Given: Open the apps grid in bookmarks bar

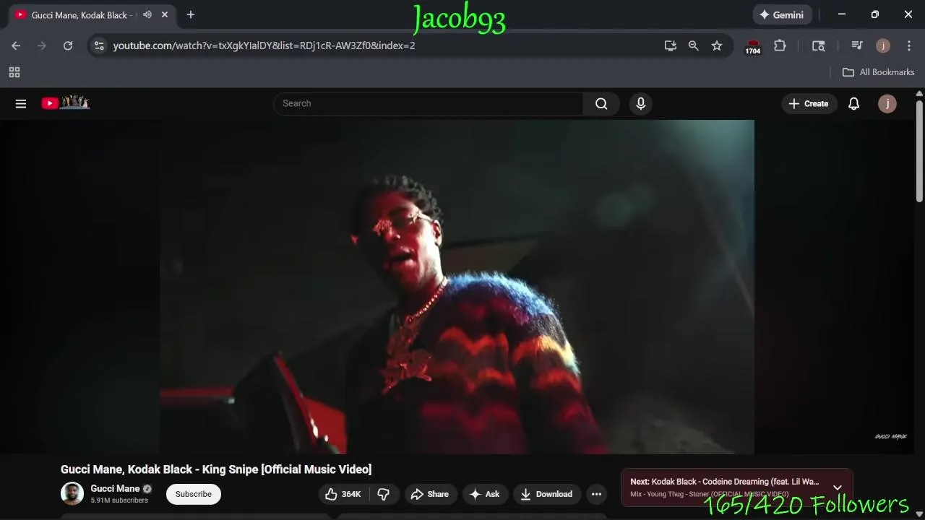Looking at the screenshot, I should [x=14, y=72].
